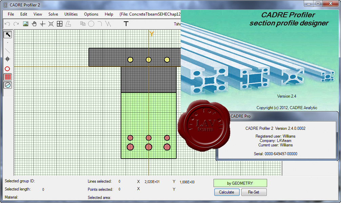Click the 'Points selected:' label

click(x=100, y=189)
